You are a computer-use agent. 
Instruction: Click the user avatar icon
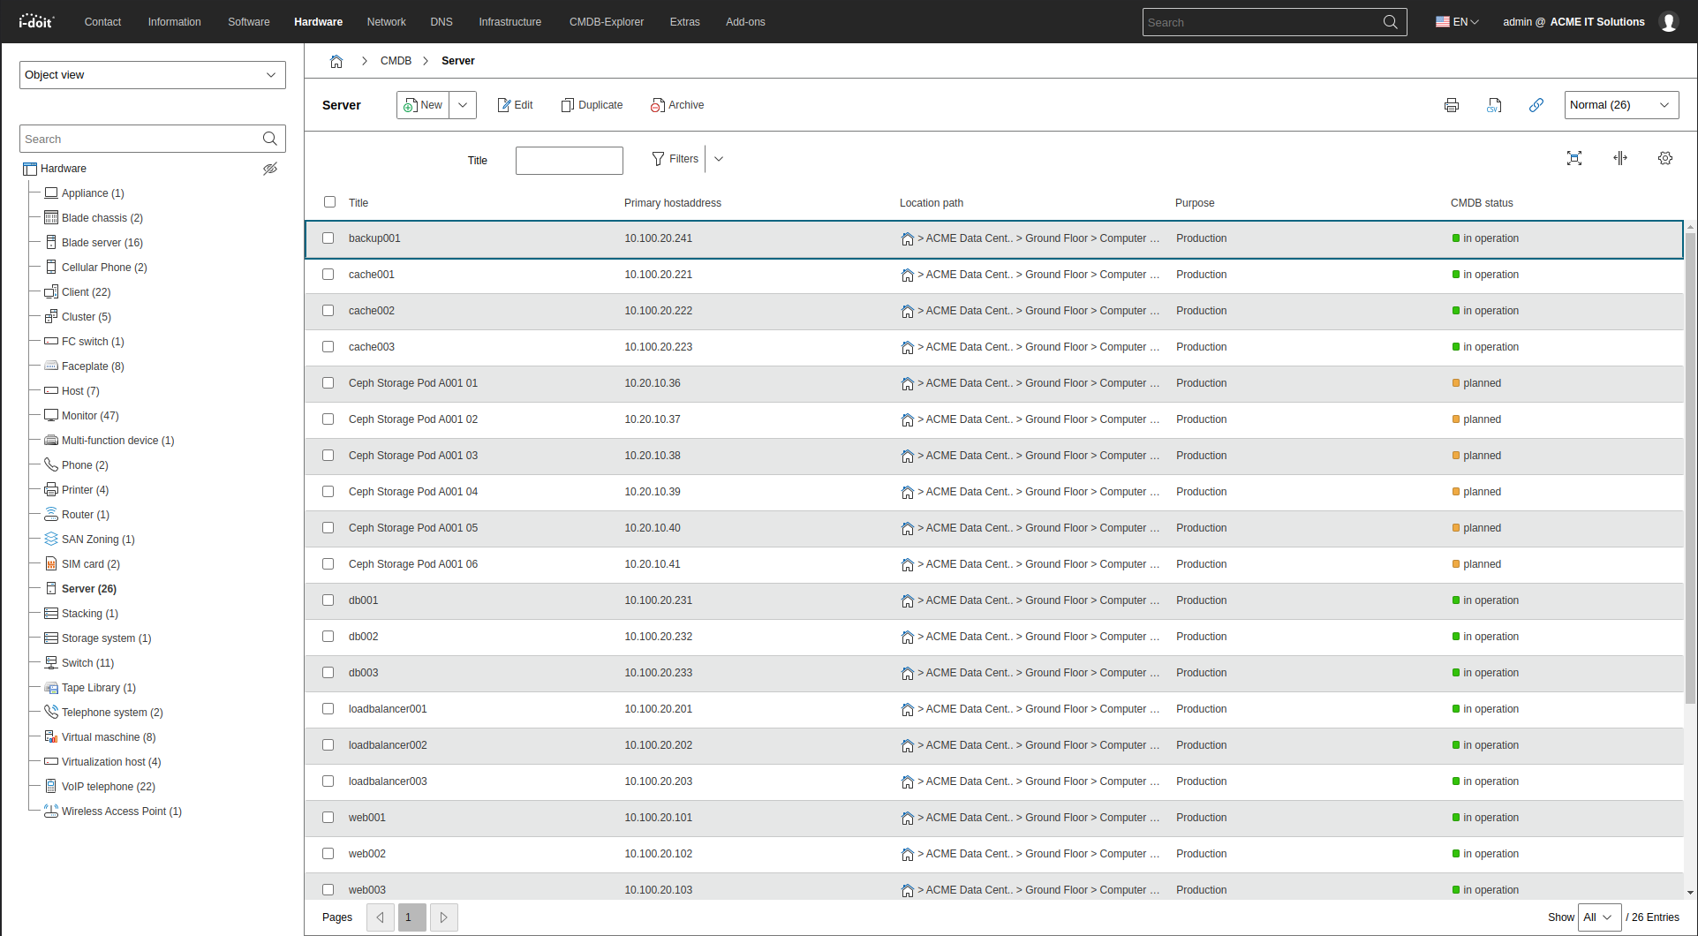[1669, 22]
